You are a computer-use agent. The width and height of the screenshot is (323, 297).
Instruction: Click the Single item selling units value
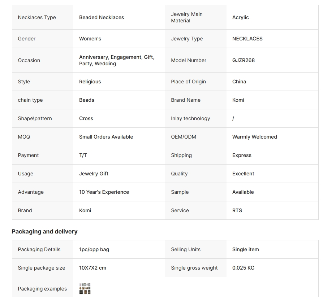click(x=246, y=249)
